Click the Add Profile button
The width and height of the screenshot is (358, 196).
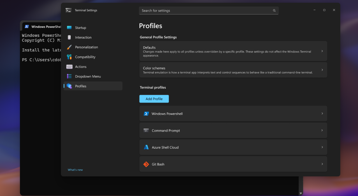(154, 99)
